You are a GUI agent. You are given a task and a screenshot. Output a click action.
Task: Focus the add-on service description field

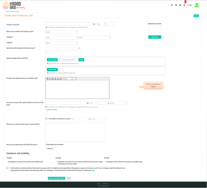(x=66, y=103)
